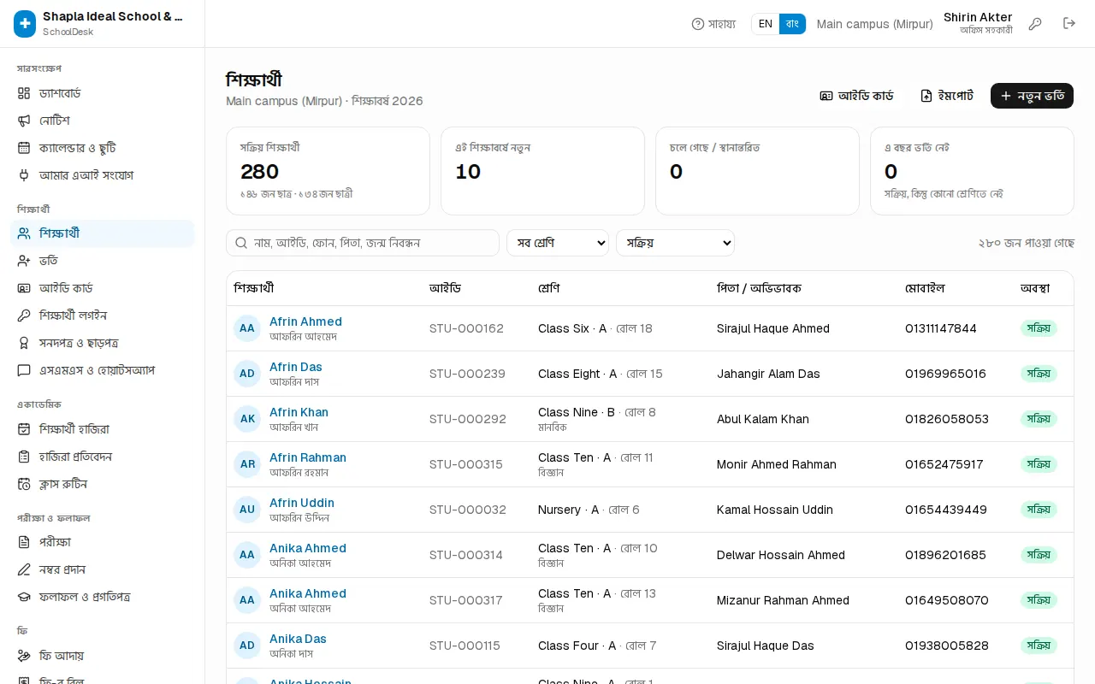Open the key icon in top bar
The width and height of the screenshot is (1095, 684).
1035,24
